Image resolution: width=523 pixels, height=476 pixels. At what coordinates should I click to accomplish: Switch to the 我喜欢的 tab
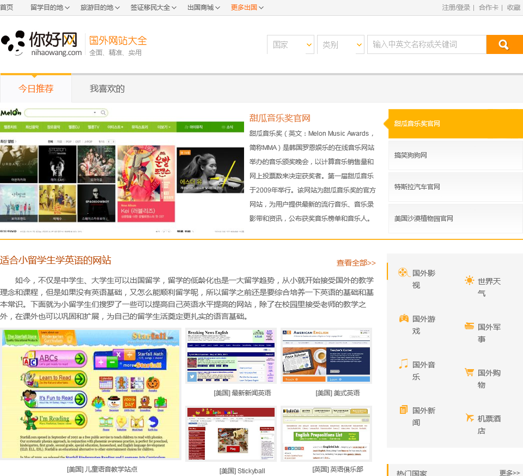pyautogui.click(x=107, y=88)
